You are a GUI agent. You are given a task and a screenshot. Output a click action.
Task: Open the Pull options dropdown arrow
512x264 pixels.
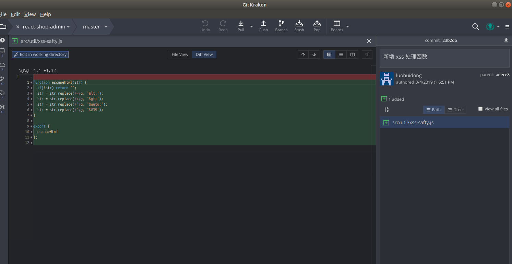[x=251, y=26]
